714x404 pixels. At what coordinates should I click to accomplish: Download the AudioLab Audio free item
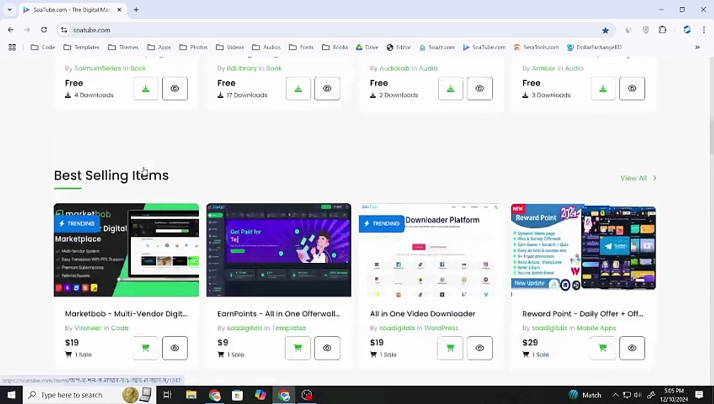point(450,89)
